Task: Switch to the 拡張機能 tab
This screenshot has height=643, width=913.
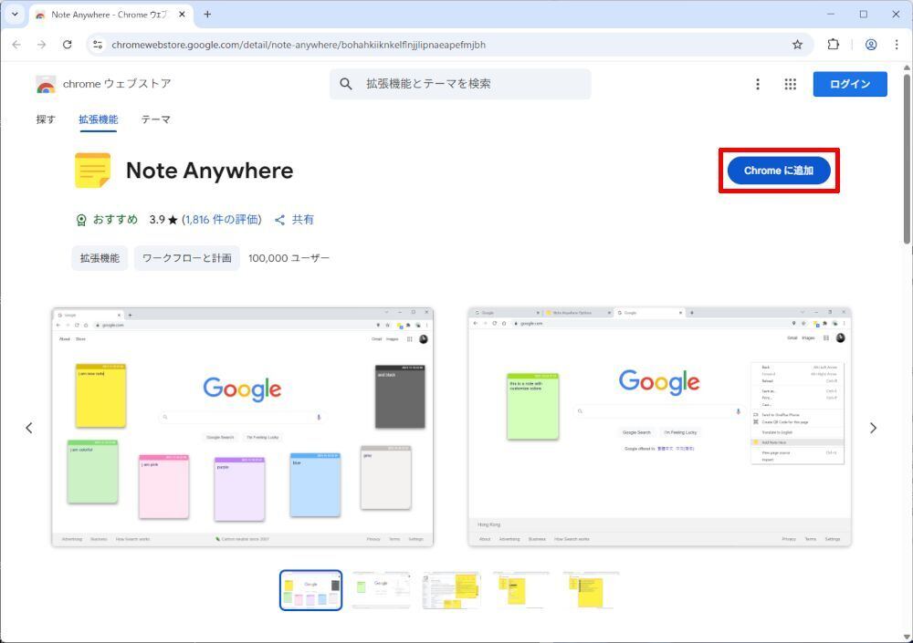Action: click(x=99, y=119)
